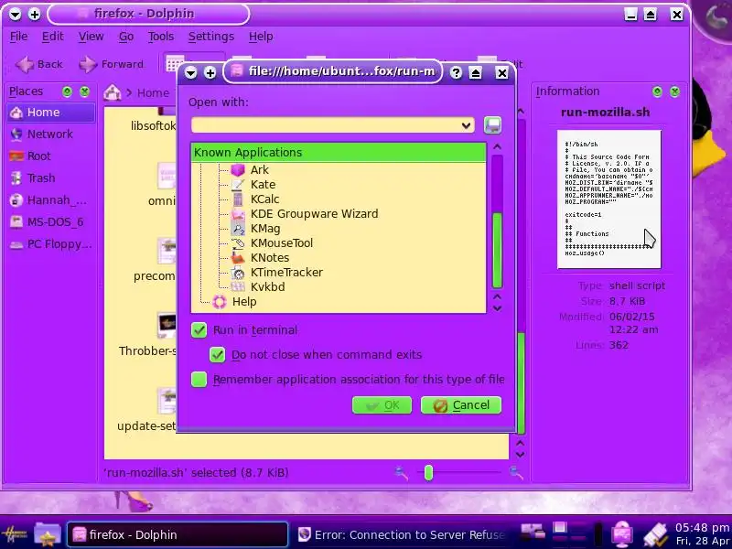
Task: Undock the Information panel
Action: pos(657,91)
